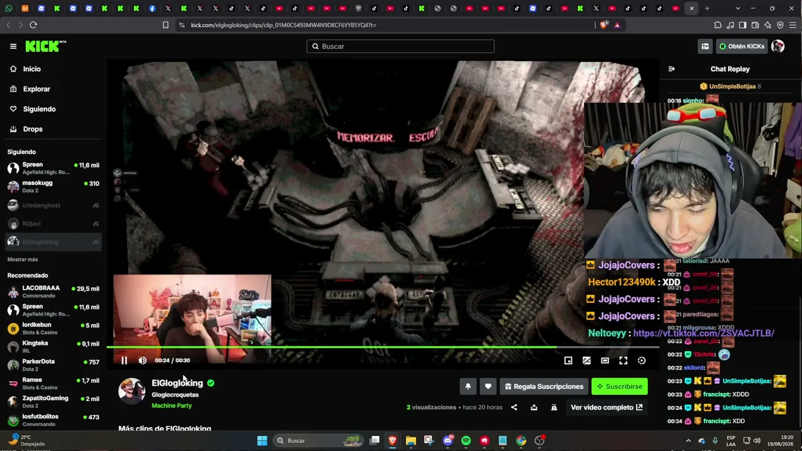
Task: Enter fullscreen mode
Action: (623, 360)
